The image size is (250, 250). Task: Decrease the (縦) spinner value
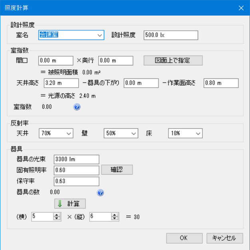(x=115, y=219)
